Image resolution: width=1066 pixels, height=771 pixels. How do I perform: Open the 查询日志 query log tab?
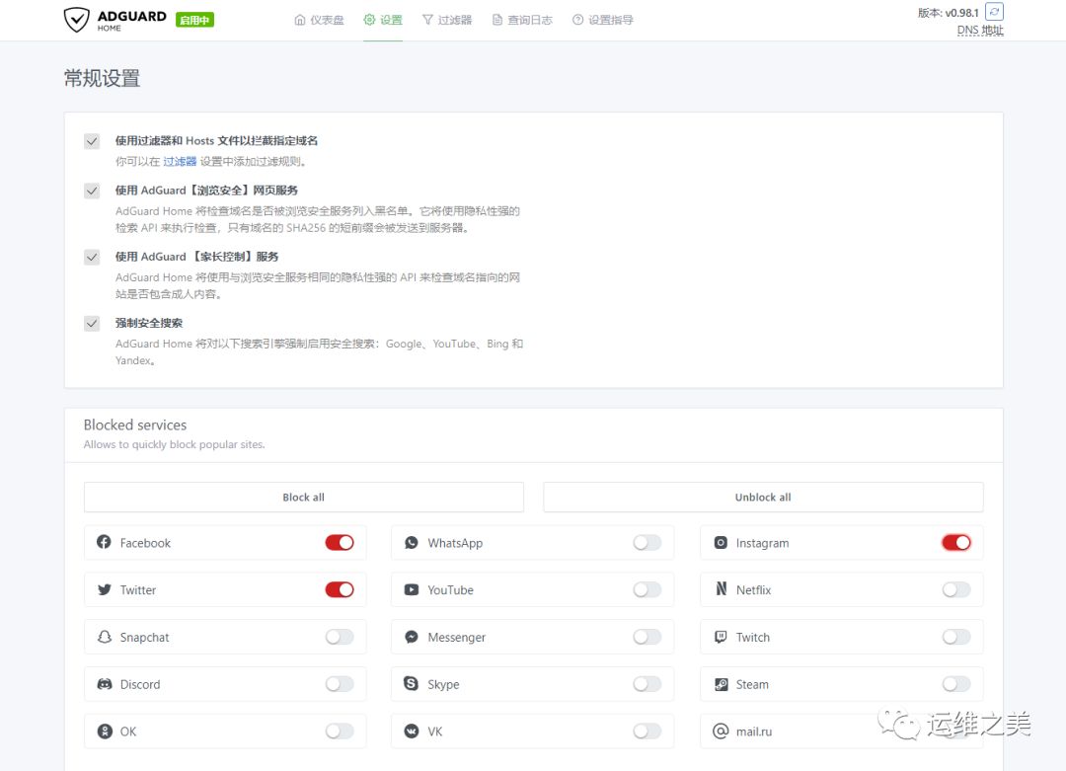(522, 20)
